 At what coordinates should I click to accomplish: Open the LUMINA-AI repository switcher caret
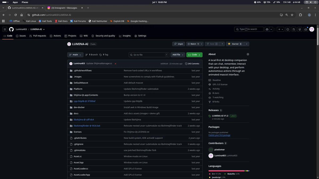[x=44, y=29]
